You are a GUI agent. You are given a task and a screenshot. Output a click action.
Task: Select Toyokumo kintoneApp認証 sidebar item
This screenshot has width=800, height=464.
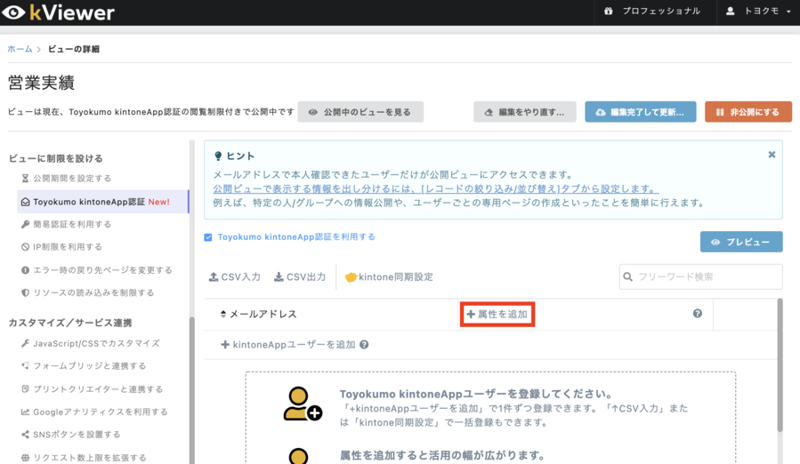tap(102, 202)
